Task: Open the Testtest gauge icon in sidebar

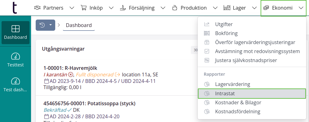Action: 16,56
